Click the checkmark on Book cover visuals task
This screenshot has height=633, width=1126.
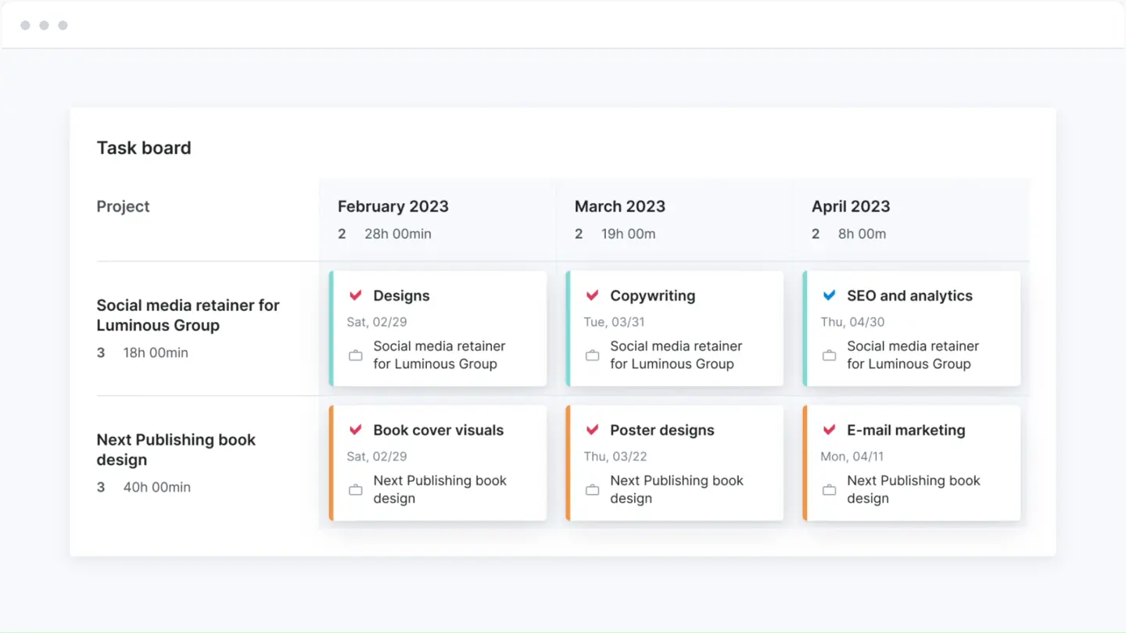[355, 430]
